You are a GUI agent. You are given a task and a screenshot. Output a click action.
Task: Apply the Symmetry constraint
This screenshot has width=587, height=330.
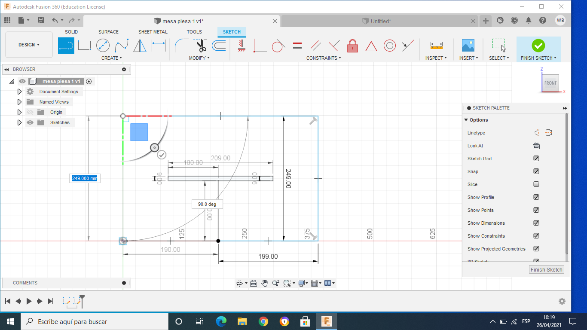click(x=408, y=45)
